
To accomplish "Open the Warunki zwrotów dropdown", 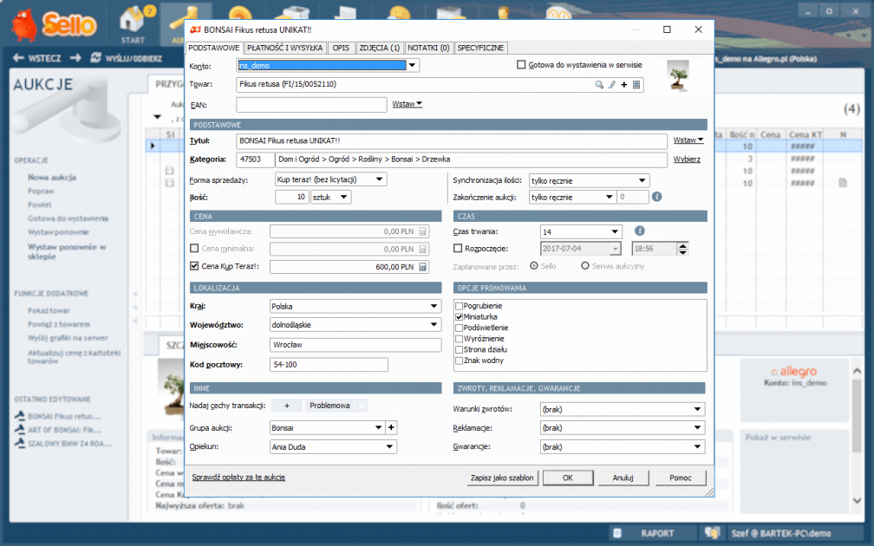I will [697, 409].
